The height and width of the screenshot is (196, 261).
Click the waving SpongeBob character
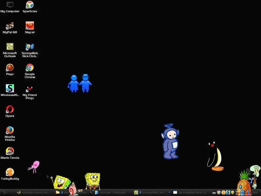coord(61,182)
